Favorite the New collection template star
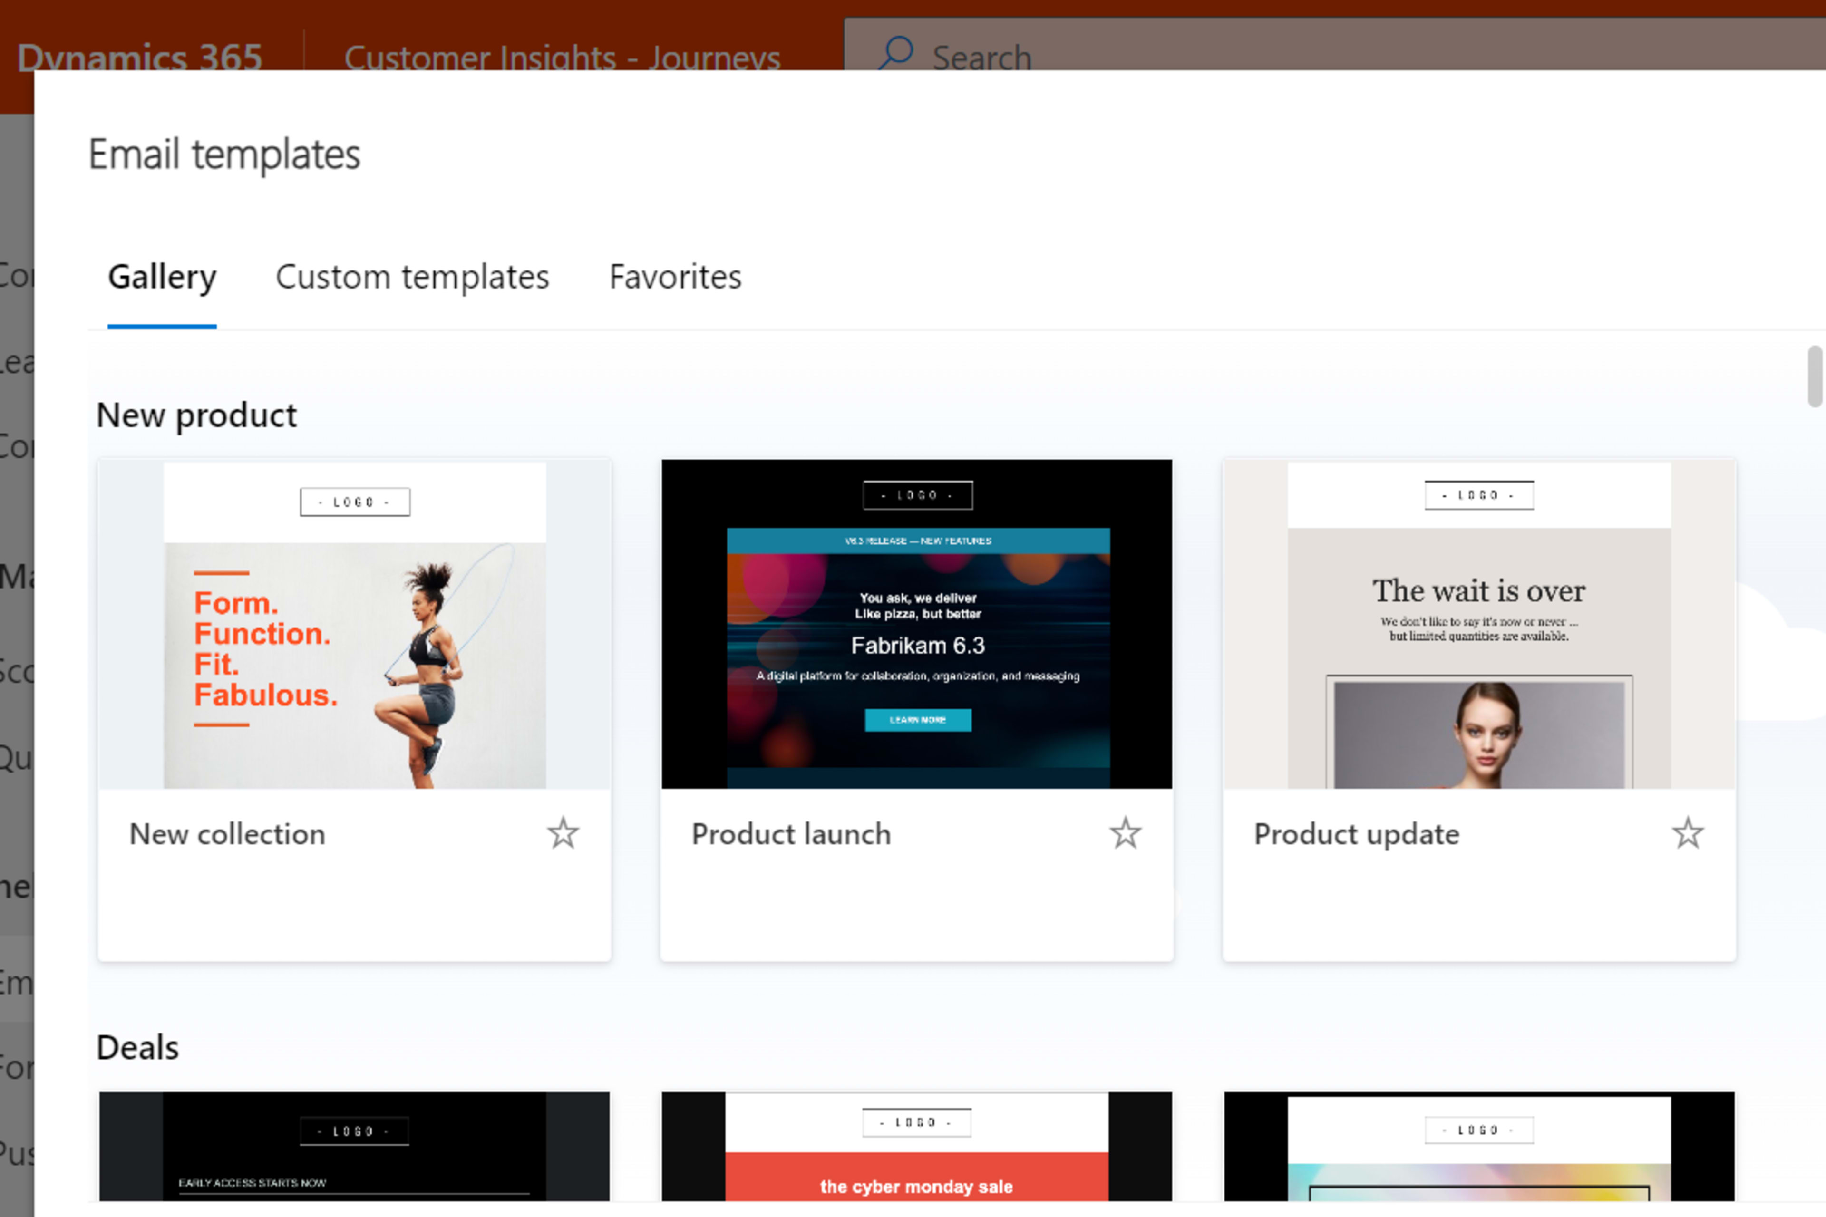 point(563,833)
